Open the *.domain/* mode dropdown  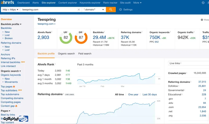coord(94,10)
